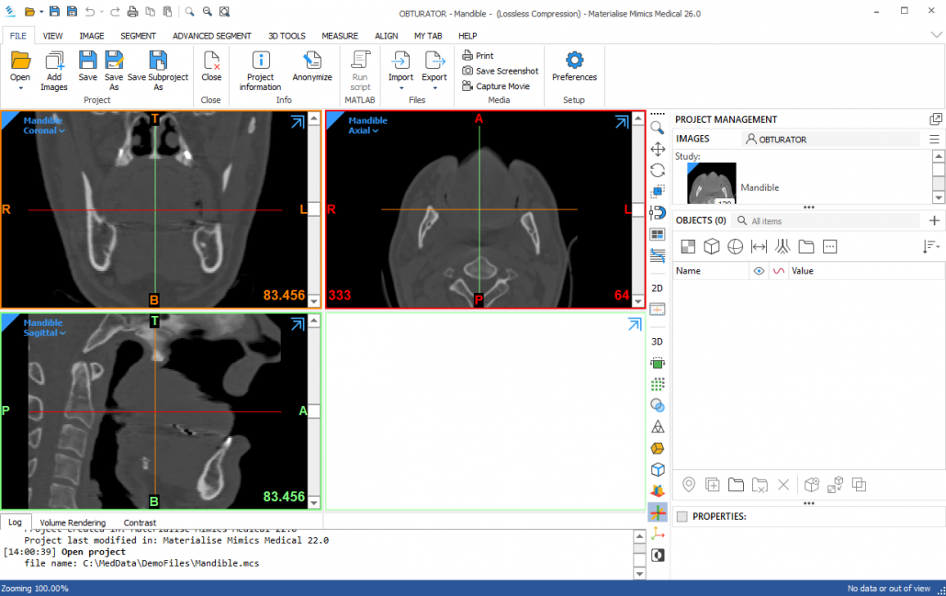Image resolution: width=946 pixels, height=596 pixels.
Task: Toggle the eye visibility column header
Action: (759, 271)
